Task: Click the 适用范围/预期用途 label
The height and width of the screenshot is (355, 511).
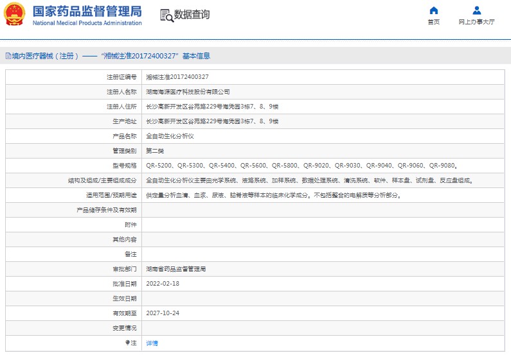Action: 111,195
